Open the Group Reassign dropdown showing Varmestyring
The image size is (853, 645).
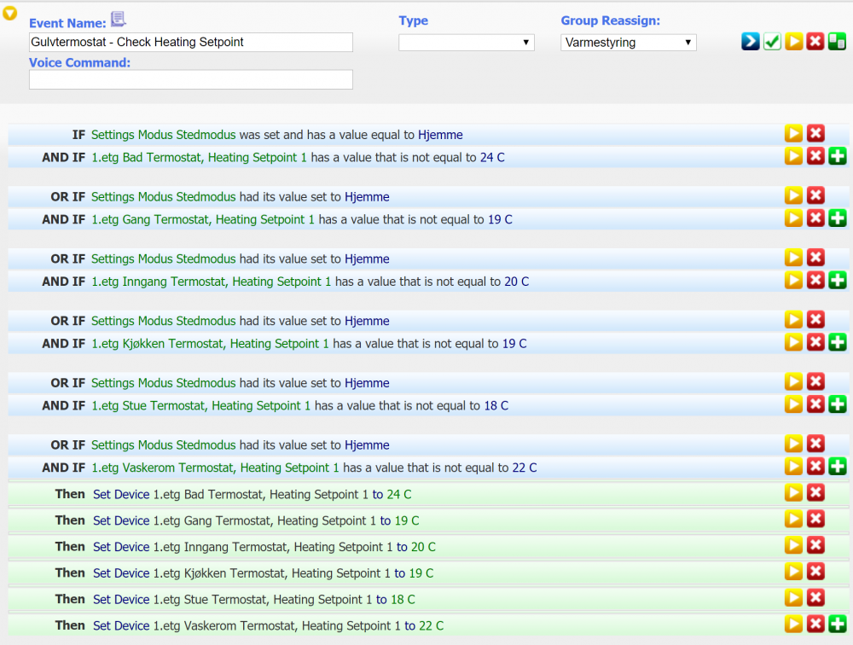[628, 43]
